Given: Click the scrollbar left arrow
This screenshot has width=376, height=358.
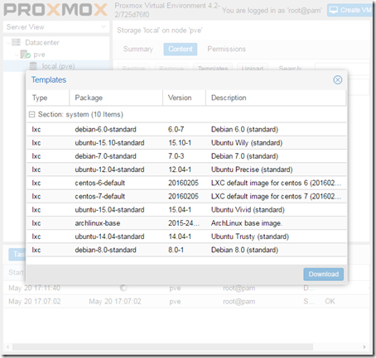Looking at the screenshot, I should [x=7, y=346].
